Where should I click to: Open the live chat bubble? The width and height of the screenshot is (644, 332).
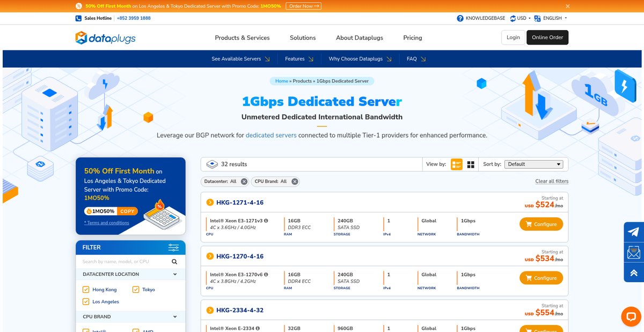pos(631,317)
